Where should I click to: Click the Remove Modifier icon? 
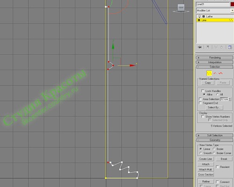(x=221, y=47)
